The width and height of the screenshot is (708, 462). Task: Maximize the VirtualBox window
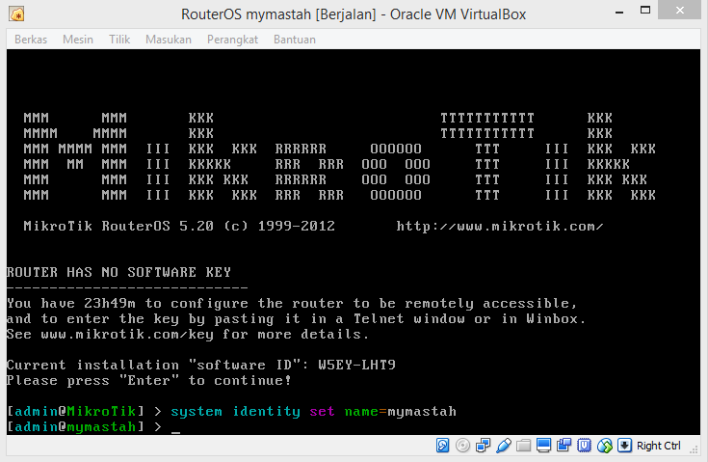point(645,10)
